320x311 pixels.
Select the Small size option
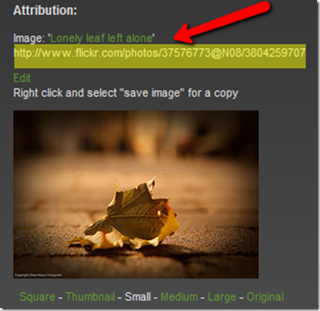click(138, 297)
